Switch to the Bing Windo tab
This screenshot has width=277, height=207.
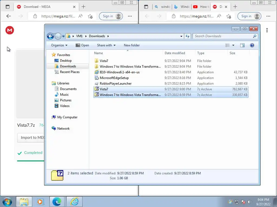click(182, 7)
